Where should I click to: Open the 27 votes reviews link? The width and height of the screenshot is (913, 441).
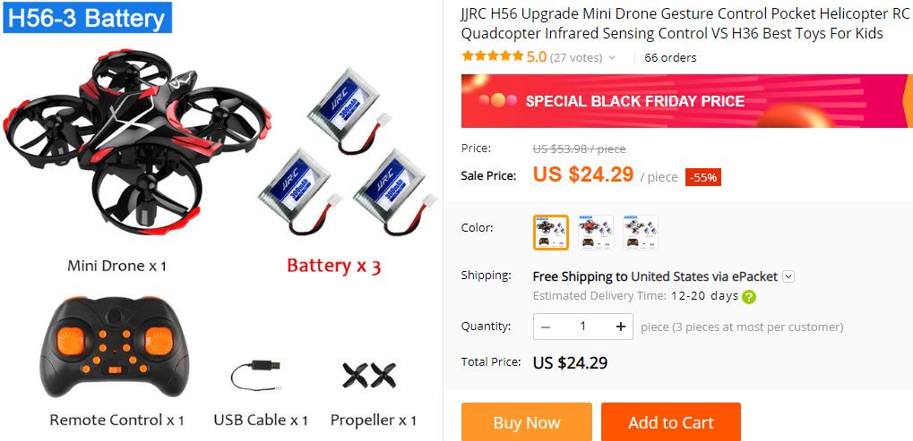point(576,57)
